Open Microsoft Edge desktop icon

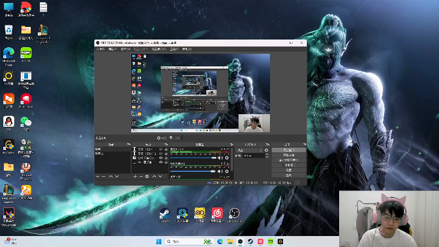(9, 57)
